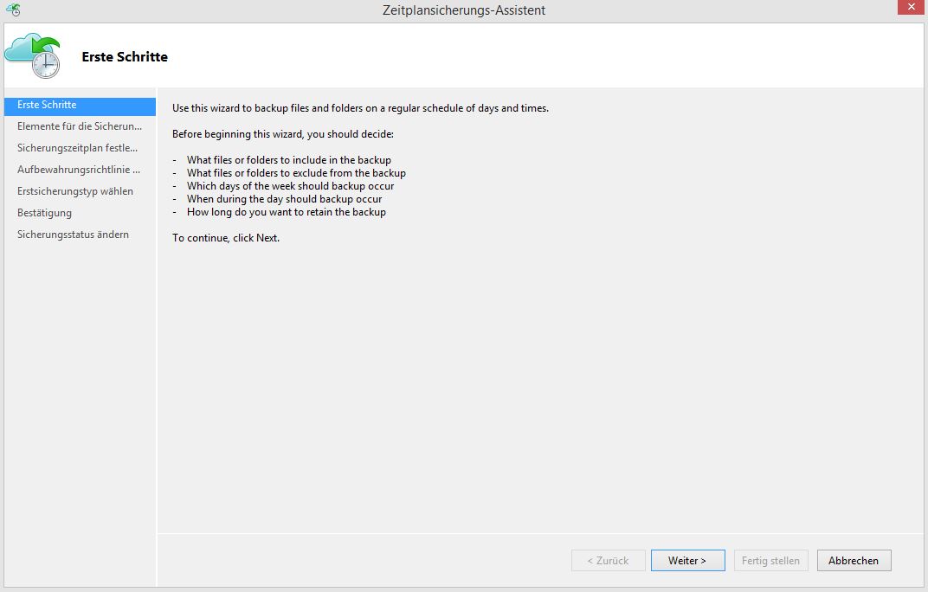Click the 'Abbrechen' button
928x592 pixels.
(853, 561)
